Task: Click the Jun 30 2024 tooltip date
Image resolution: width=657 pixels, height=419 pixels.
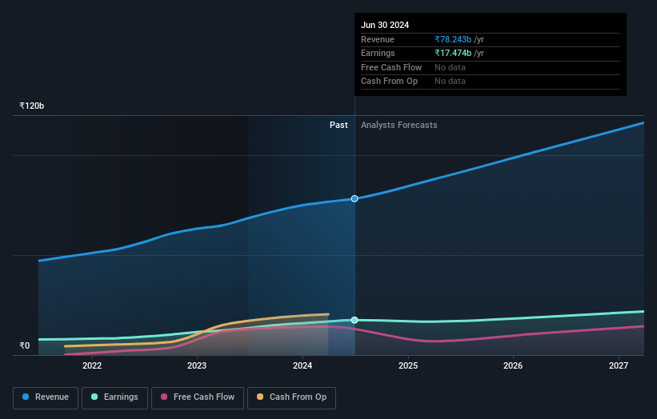Action: (x=385, y=25)
